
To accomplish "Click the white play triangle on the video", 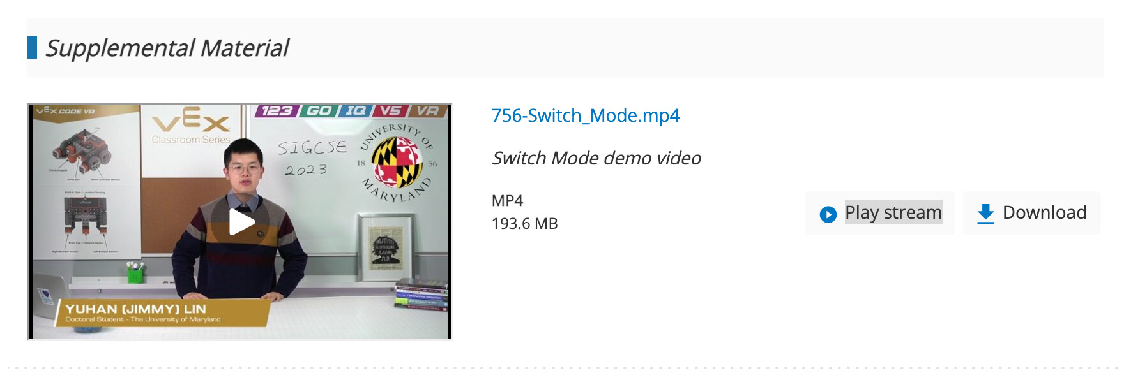I will click(x=242, y=222).
